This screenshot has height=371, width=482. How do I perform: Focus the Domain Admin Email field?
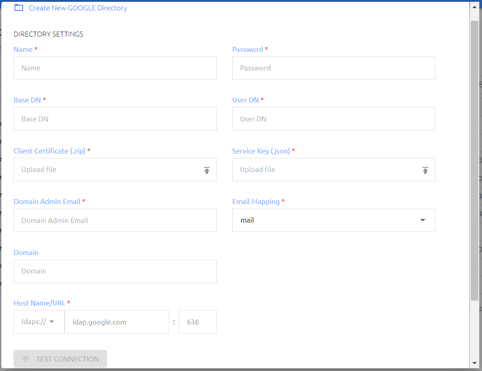click(x=115, y=220)
